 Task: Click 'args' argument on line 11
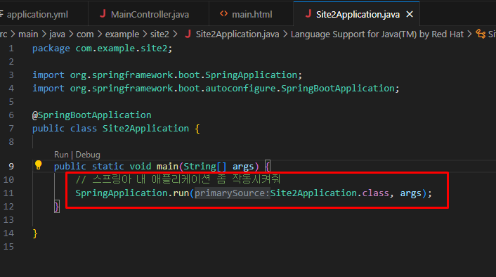[x=410, y=193]
